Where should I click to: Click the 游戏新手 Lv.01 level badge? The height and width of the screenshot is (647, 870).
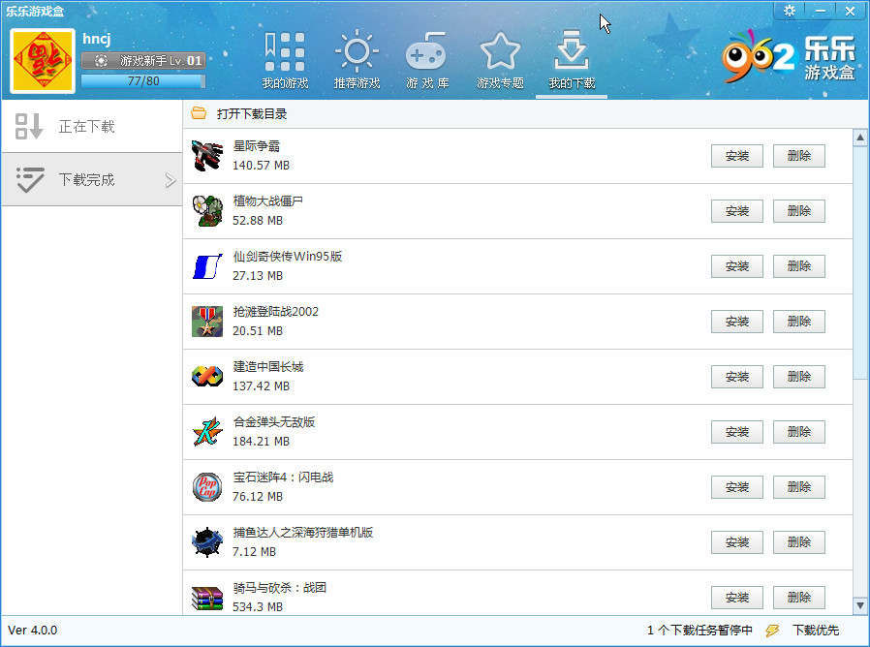click(x=143, y=60)
